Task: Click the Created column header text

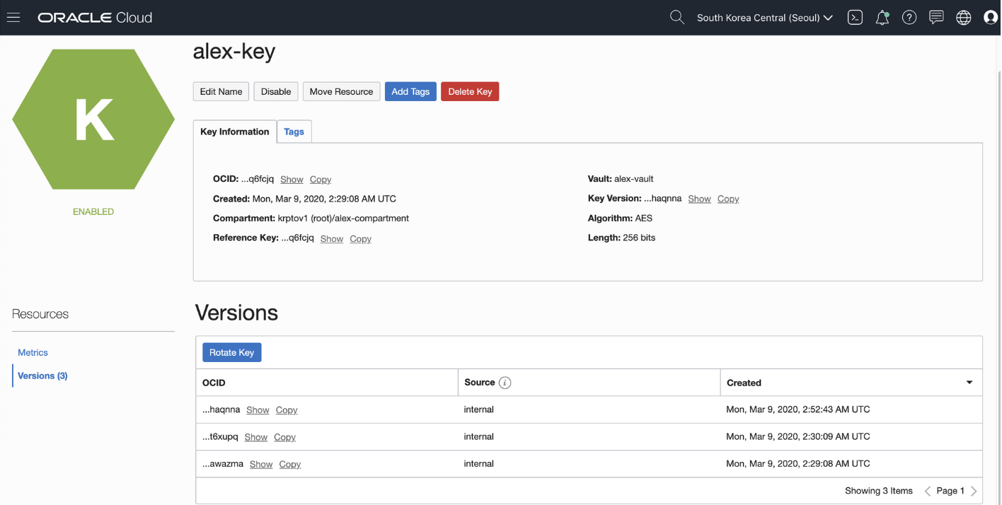Action: tap(744, 383)
